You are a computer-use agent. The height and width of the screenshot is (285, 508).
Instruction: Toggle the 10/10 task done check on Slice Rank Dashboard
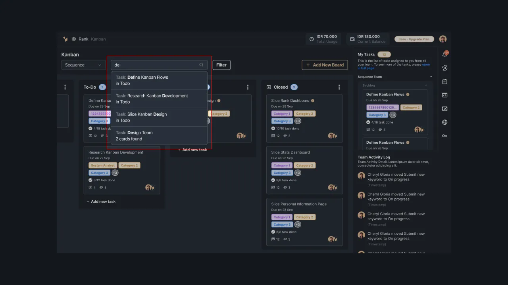tap(273, 128)
